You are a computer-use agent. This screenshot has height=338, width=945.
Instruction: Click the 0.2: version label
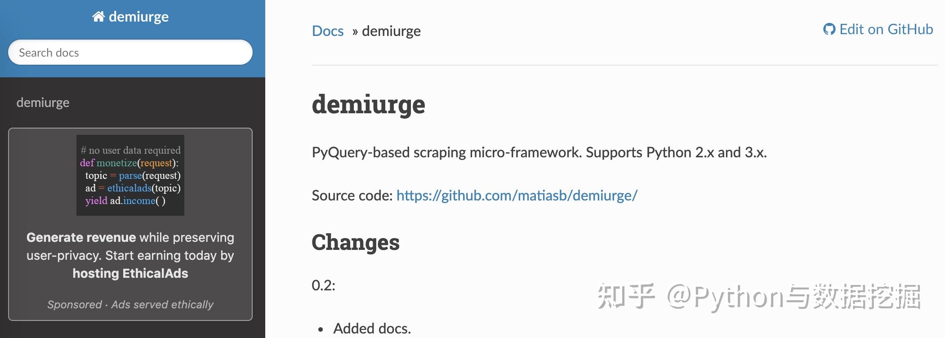point(323,285)
